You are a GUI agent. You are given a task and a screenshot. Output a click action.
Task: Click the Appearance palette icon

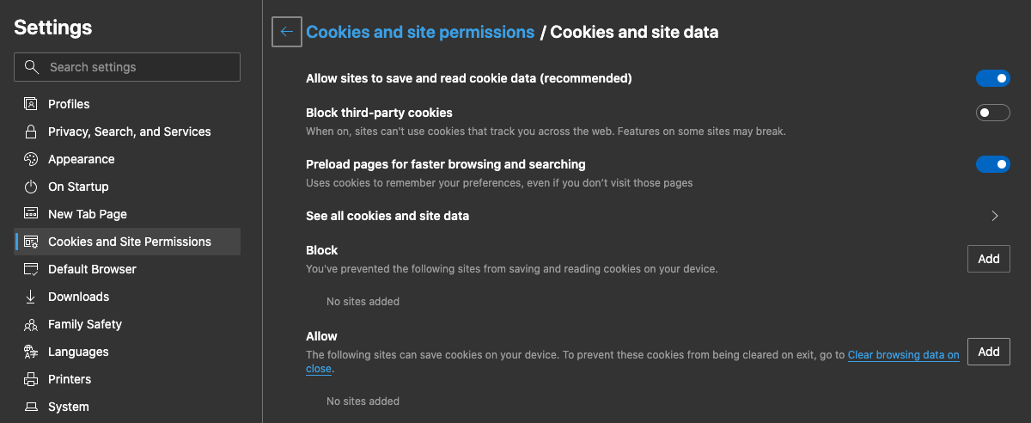[31, 159]
